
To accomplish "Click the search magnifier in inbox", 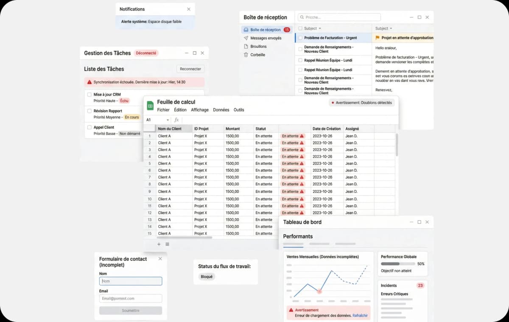I will (x=302, y=17).
